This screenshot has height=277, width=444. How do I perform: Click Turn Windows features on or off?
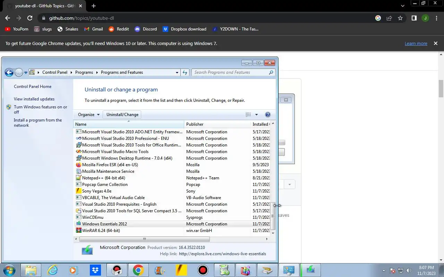tap(40, 109)
